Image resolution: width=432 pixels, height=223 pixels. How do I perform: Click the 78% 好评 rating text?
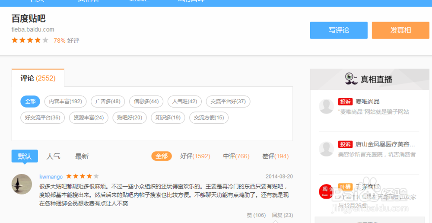click(x=67, y=41)
